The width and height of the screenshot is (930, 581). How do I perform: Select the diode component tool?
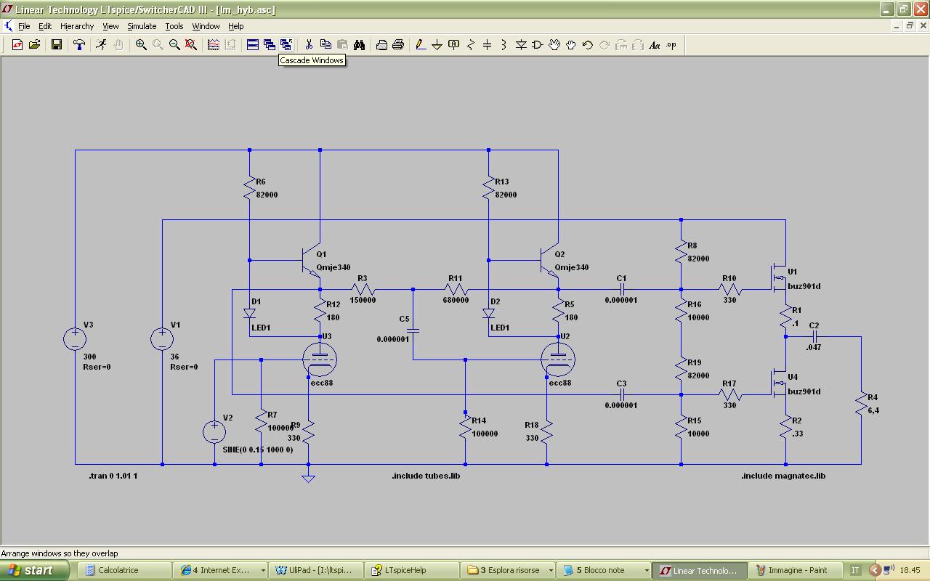pos(521,45)
